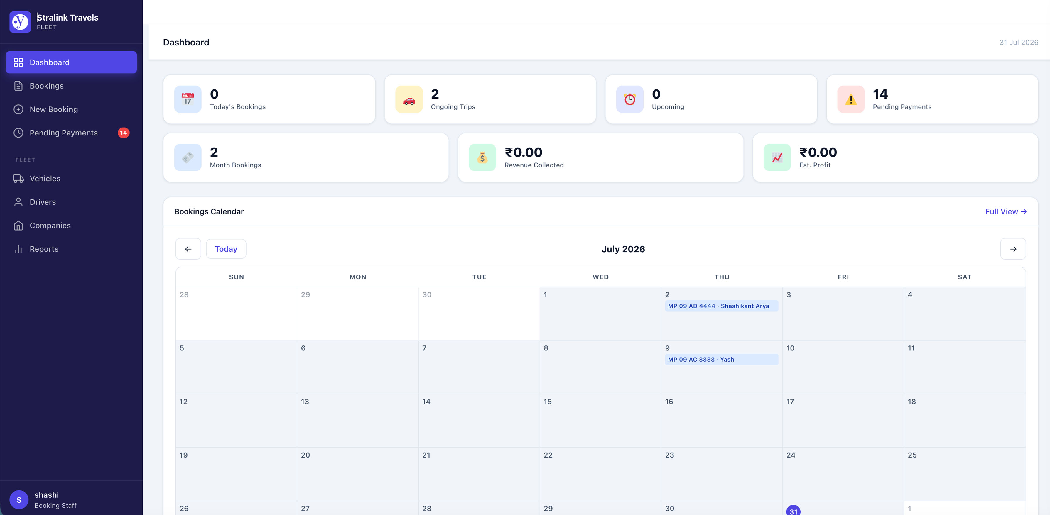Click the ₹0.00 Revenue Collected value
The image size is (1050, 515).
[x=523, y=153]
